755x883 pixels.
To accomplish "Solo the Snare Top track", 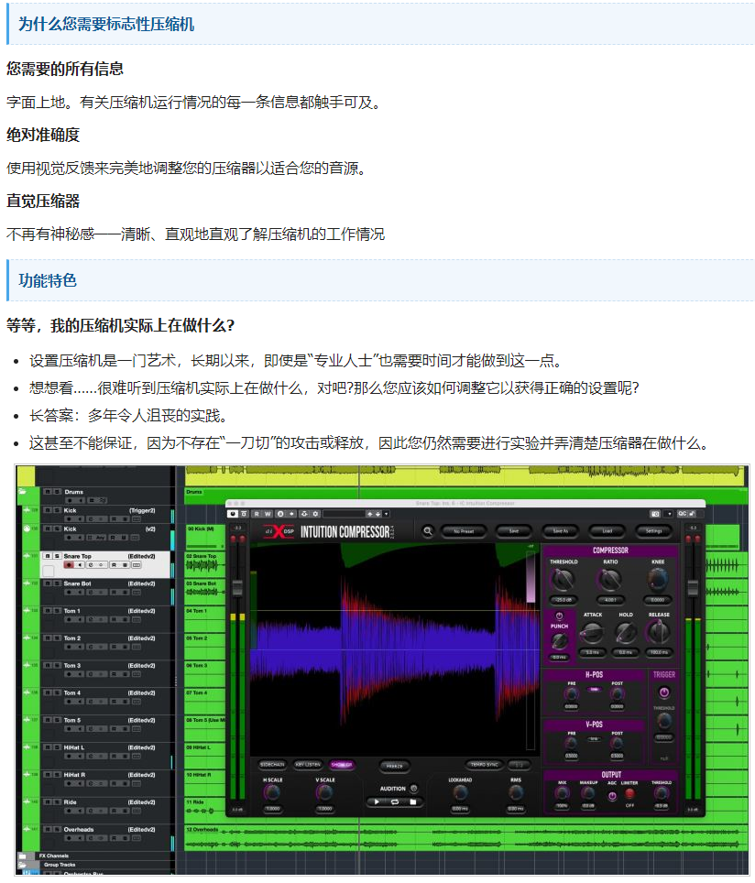I will (x=56, y=556).
